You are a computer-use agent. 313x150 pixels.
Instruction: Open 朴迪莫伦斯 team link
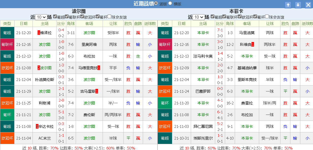tap(45, 80)
